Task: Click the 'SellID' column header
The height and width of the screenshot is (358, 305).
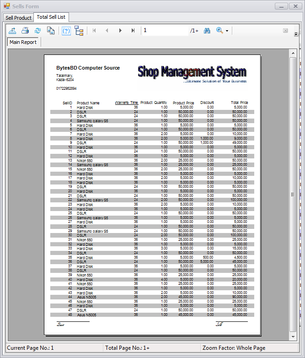Action: point(67,103)
